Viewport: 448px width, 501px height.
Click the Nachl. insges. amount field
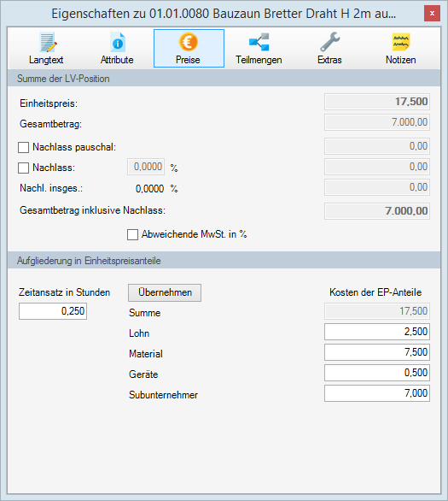point(377,187)
